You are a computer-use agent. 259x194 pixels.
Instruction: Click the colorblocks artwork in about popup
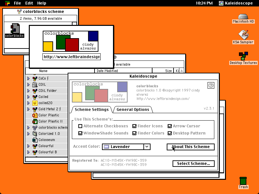click(x=71, y=41)
